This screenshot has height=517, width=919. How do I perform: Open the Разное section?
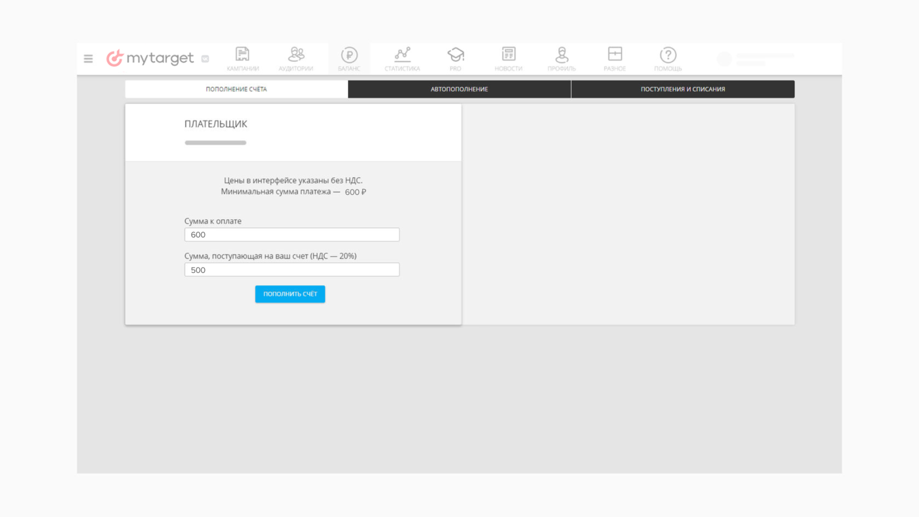615,59
